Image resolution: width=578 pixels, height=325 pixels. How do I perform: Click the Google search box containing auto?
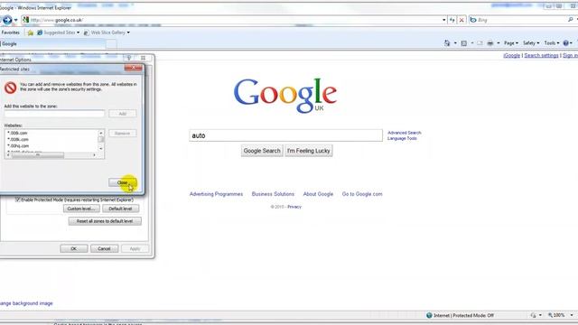pyautogui.click(x=285, y=135)
